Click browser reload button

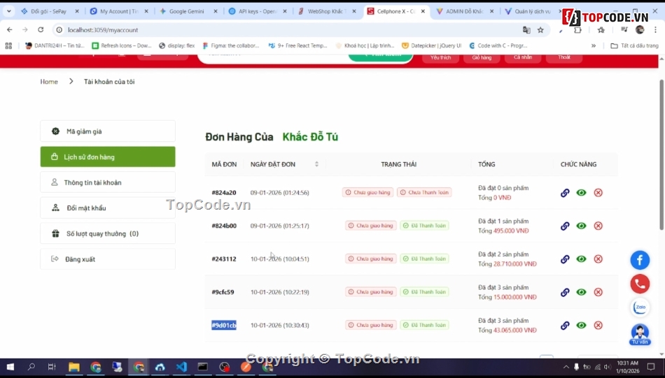pyautogui.click(x=41, y=29)
